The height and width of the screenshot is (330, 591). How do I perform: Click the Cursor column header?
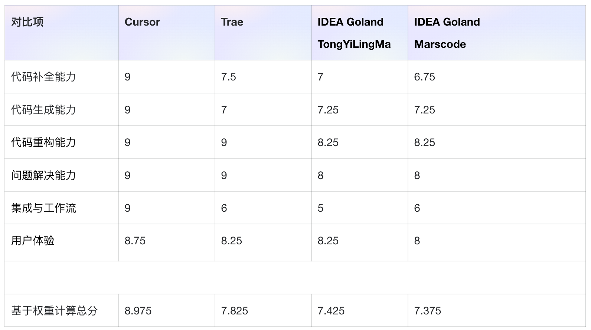pos(142,22)
